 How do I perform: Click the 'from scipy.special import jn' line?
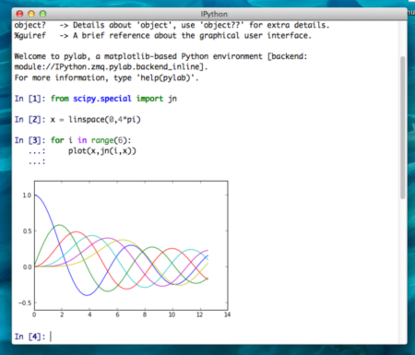tap(113, 99)
